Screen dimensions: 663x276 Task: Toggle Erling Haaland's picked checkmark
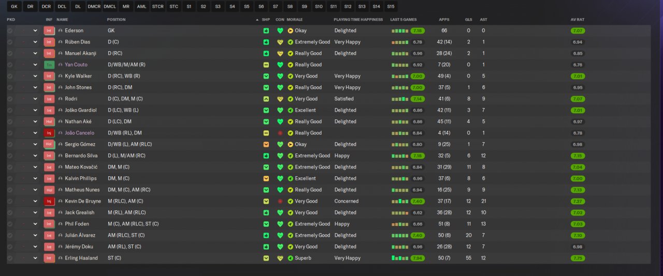point(10,258)
